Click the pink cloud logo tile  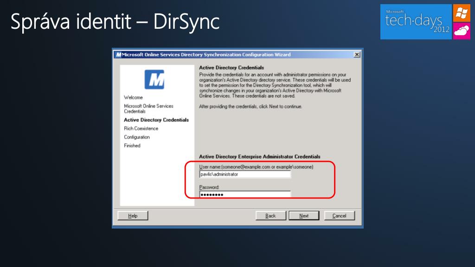coord(462,31)
